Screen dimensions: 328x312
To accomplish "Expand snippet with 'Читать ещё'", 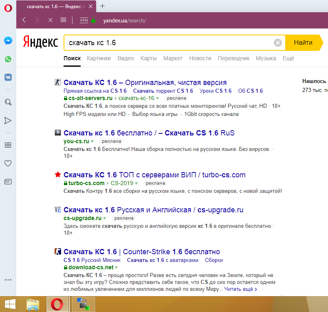I will pyautogui.click(x=240, y=289).
